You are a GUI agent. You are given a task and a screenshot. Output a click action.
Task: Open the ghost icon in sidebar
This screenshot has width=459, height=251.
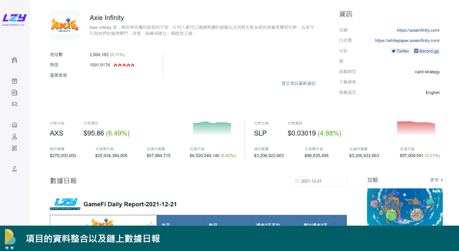pyautogui.click(x=15, y=60)
